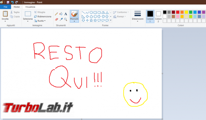Viewport: 206px width, 120px height.
Task: Pick the orange color swatch
Action: pyautogui.click(x=182, y=12)
